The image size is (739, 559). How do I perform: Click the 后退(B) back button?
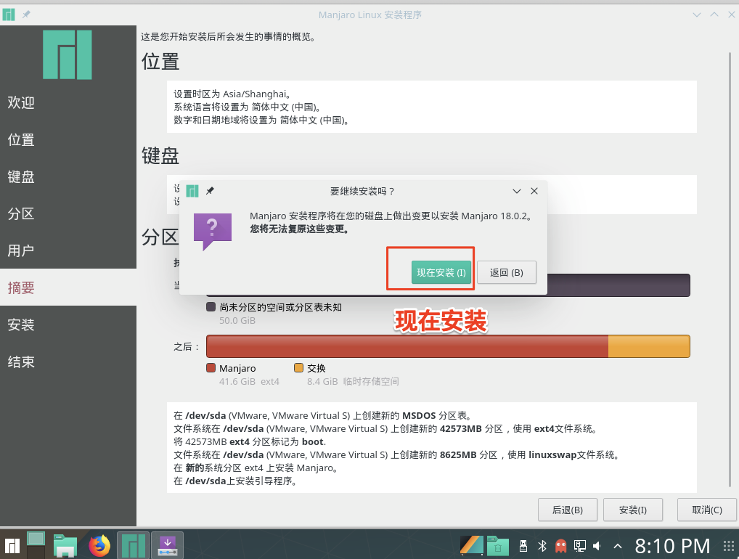[568, 510]
